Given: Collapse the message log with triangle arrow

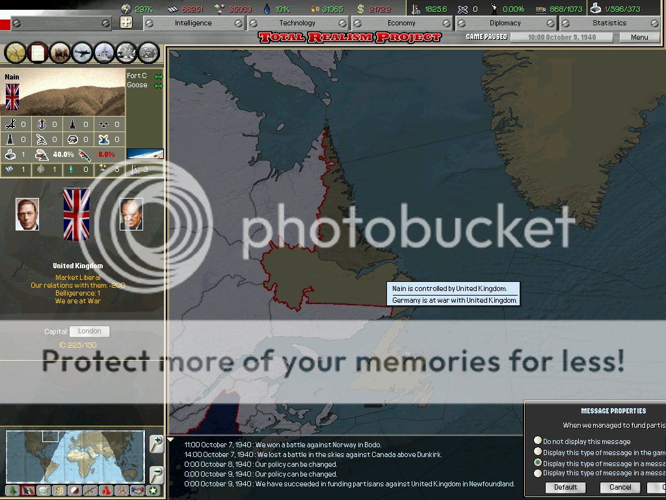Looking at the screenshot, I should [x=171, y=439].
